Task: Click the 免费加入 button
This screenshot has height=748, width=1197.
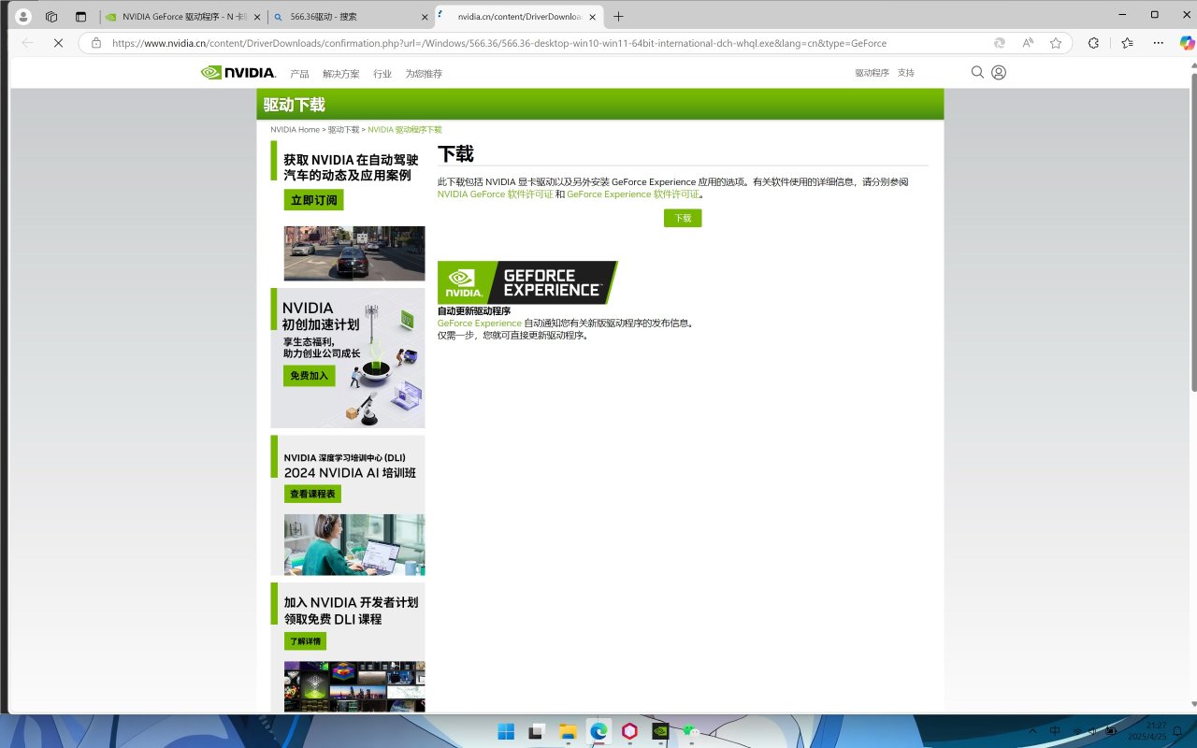Action: (x=310, y=376)
